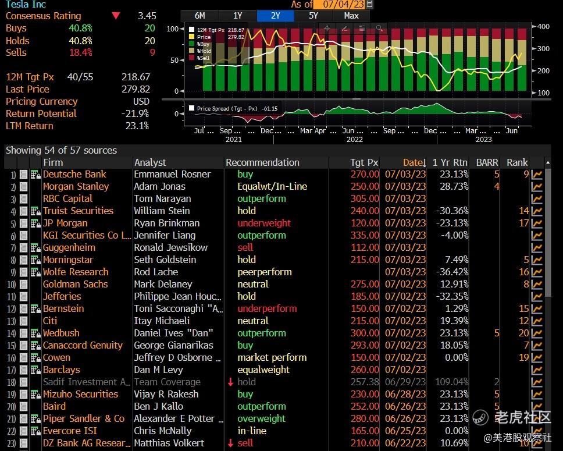The height and width of the screenshot is (451, 563).
Task: Click the sources table vertical scrollbar thumb
Action: (547, 233)
